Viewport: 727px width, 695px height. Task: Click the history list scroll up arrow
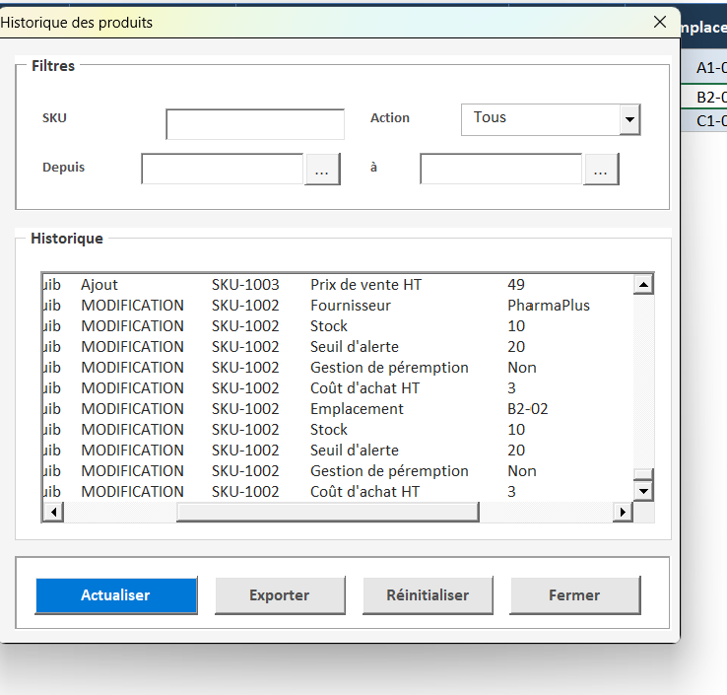pos(643,285)
